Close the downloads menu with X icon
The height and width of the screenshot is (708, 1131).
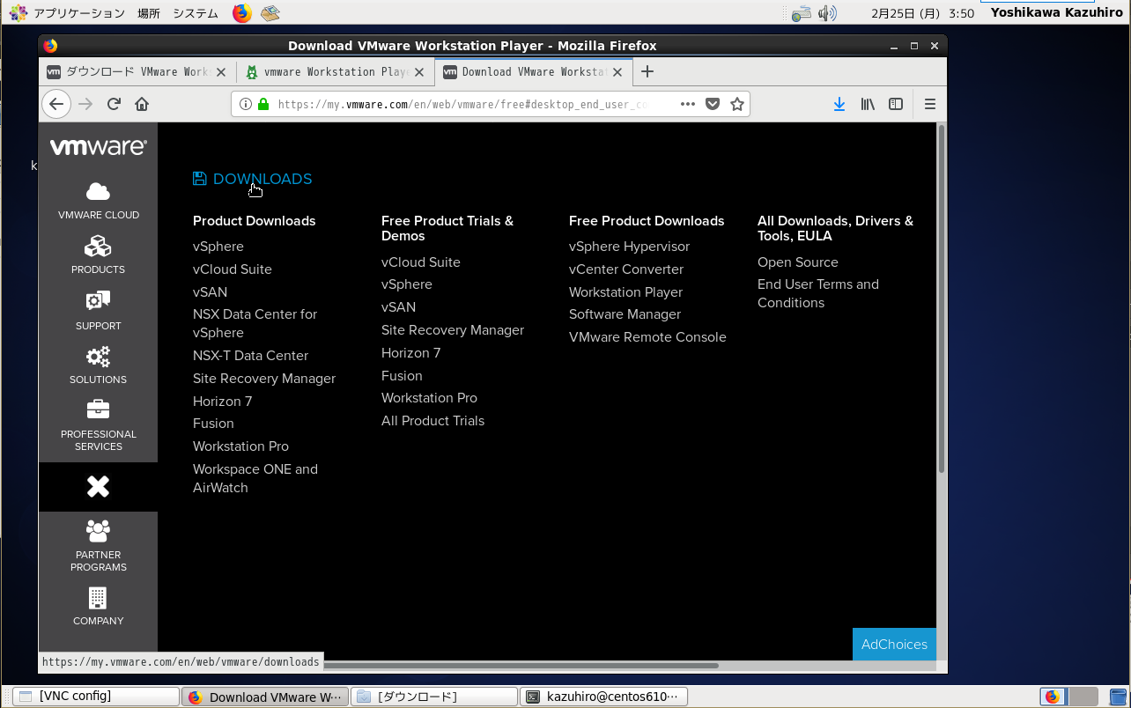tap(98, 487)
